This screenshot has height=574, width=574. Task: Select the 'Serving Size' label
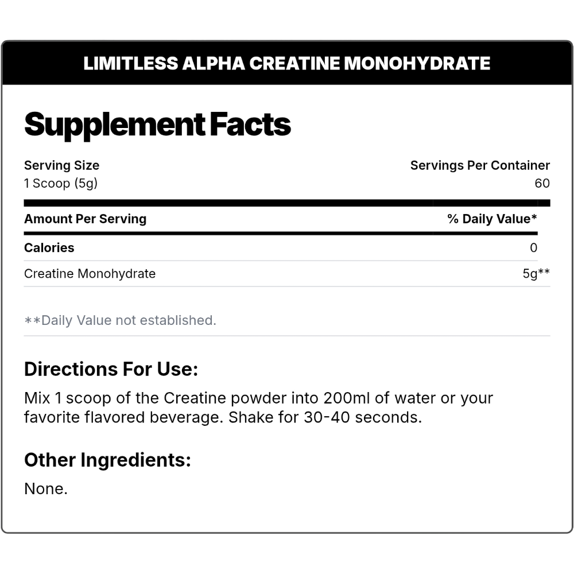61,165
